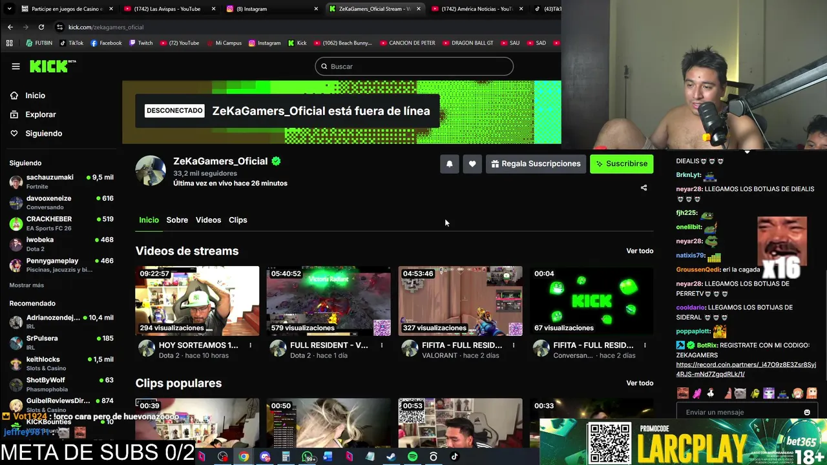Image resolution: width=827 pixels, height=465 pixels.
Task: Open DRAGON BALL GT bookmark
Action: [468, 43]
